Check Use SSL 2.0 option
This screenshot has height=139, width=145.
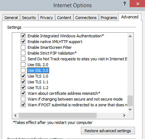point(23,65)
